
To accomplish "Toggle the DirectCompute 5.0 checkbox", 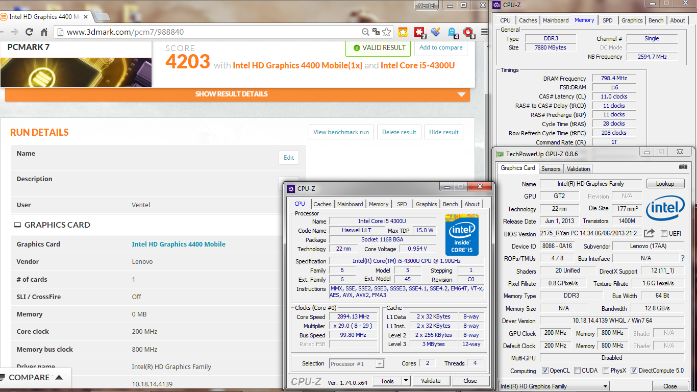I will [634, 371].
